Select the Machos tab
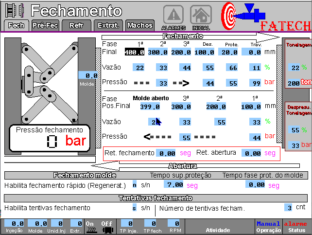Screen dimensions: 312x235 139,25
